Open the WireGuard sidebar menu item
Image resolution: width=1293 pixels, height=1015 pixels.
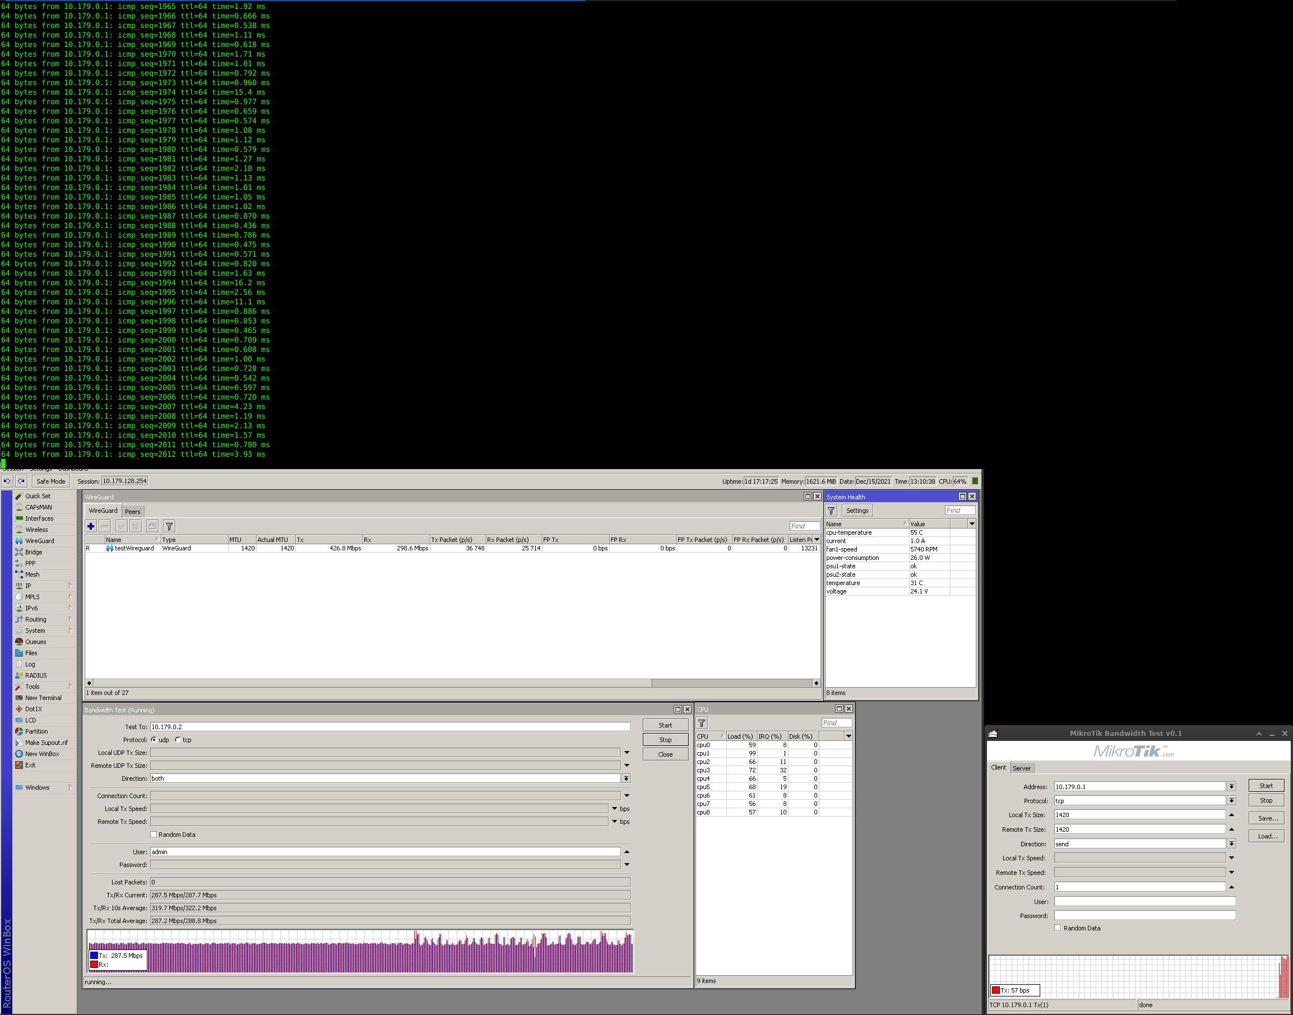tap(39, 541)
